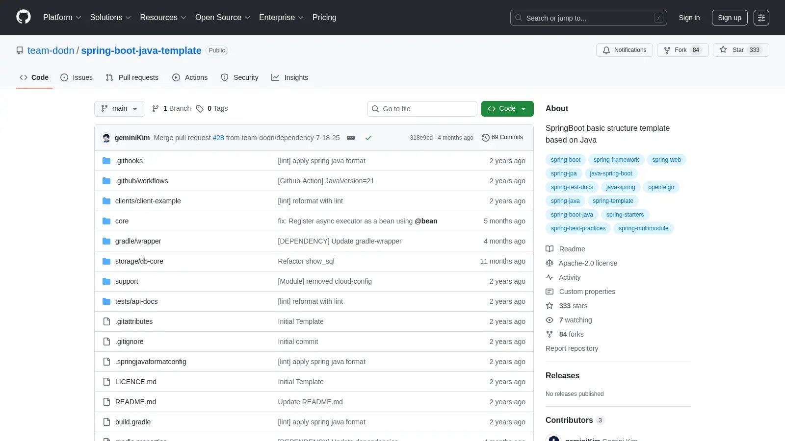Click the Notifications bell icon
Viewport: 785px width, 441px height.
[606, 50]
